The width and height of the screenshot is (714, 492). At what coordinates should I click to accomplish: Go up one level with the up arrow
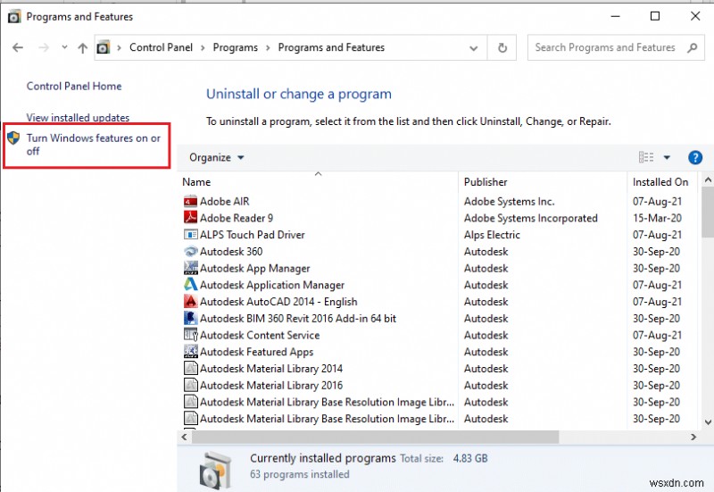coord(82,47)
